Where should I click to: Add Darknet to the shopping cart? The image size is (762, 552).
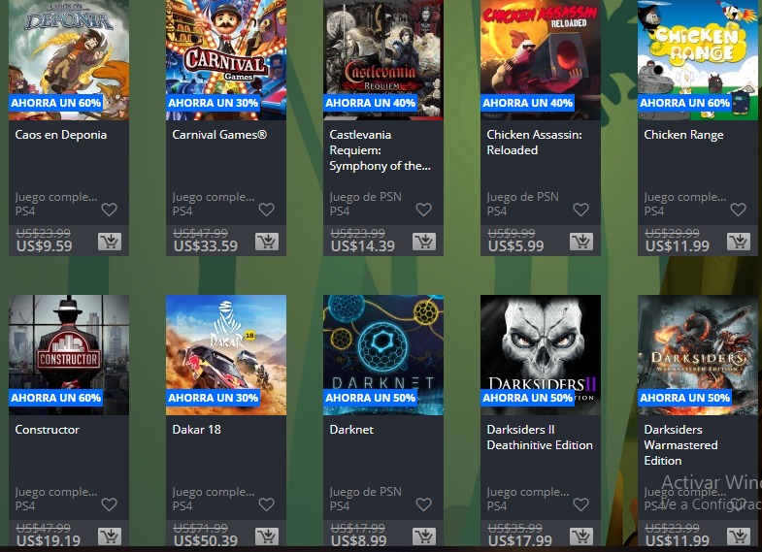point(424,536)
